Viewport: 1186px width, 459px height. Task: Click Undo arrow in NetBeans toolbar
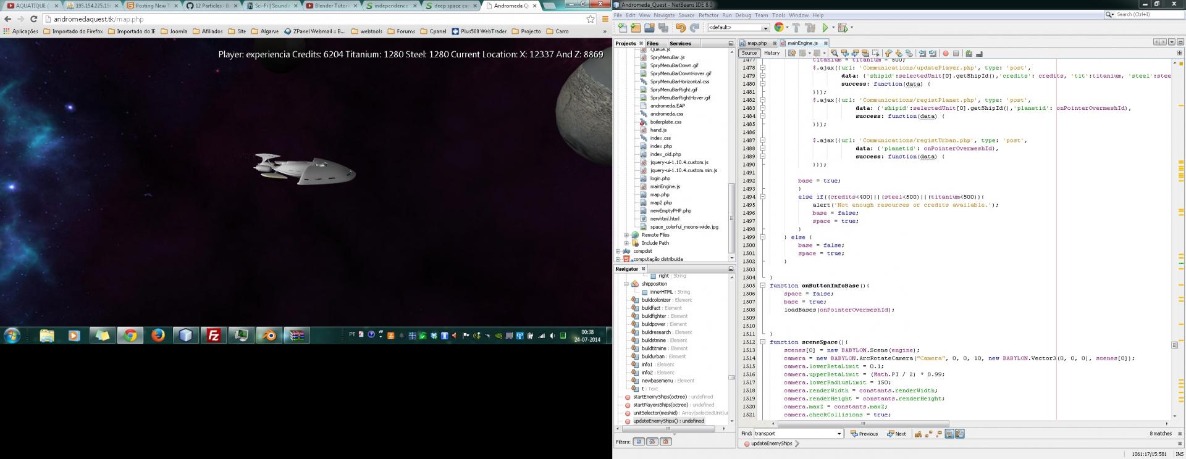681,28
